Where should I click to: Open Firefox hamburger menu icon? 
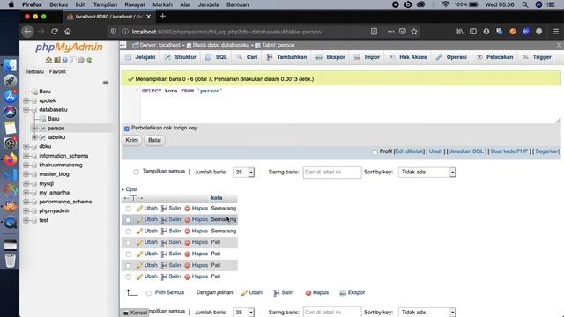[556, 32]
